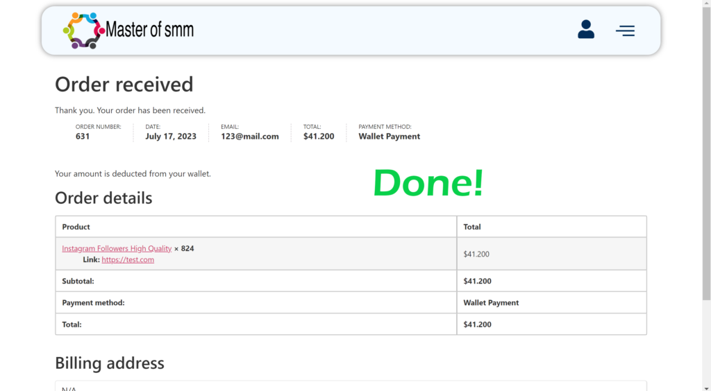
Task: Click the wallet deduction notice text
Action: click(x=133, y=174)
